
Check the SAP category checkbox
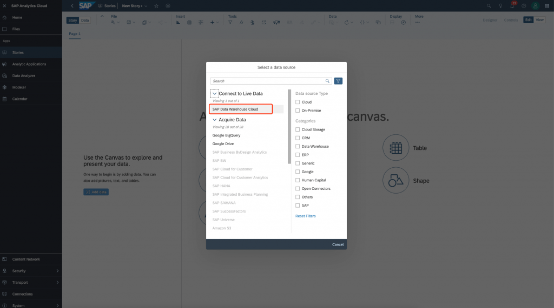(x=298, y=206)
